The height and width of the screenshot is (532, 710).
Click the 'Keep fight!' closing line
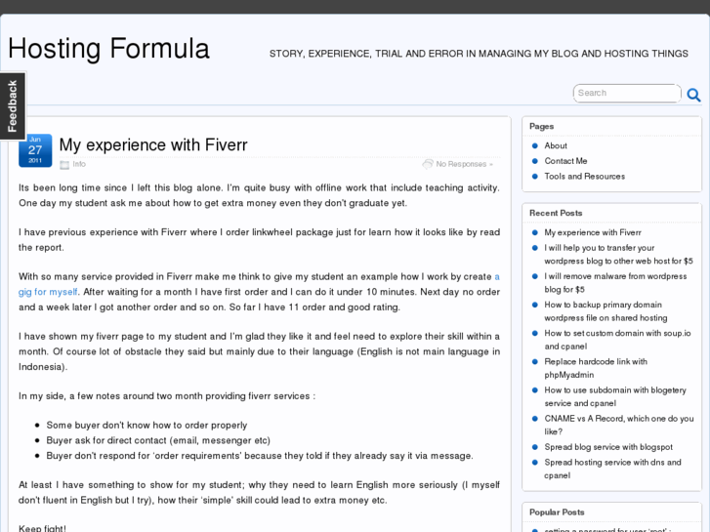[42, 528]
